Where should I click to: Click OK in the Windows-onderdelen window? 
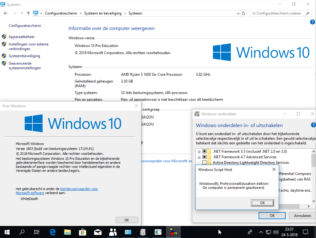tap(272, 216)
